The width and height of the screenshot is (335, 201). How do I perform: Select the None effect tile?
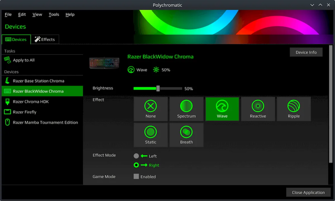coord(151,109)
